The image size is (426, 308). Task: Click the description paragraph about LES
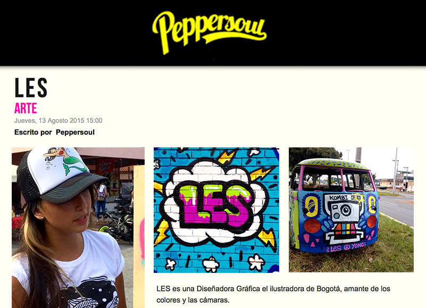tap(273, 294)
